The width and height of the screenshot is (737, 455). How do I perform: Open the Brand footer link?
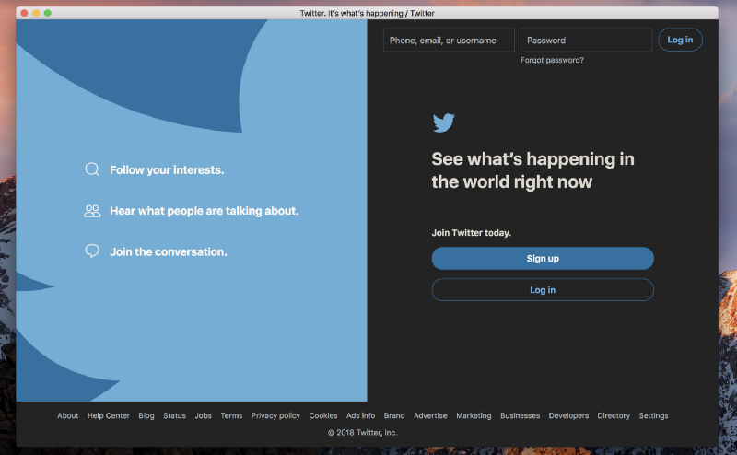tap(394, 415)
